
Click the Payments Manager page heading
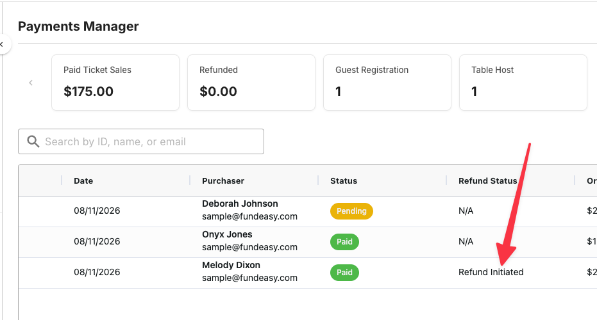pyautogui.click(x=78, y=26)
